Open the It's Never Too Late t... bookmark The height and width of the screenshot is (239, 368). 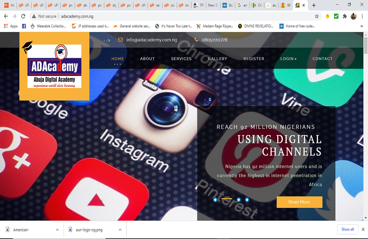click(x=174, y=26)
